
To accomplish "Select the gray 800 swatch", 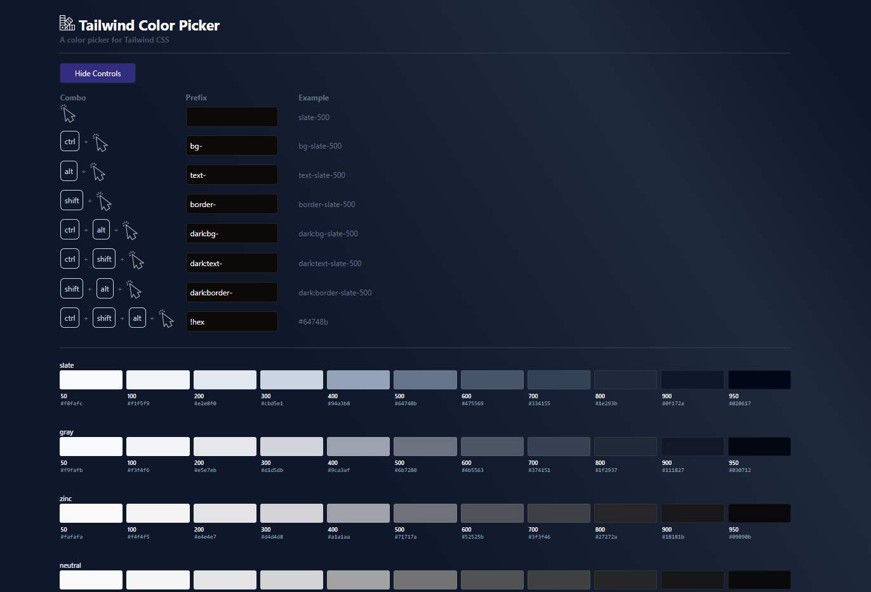I will pyautogui.click(x=625, y=447).
